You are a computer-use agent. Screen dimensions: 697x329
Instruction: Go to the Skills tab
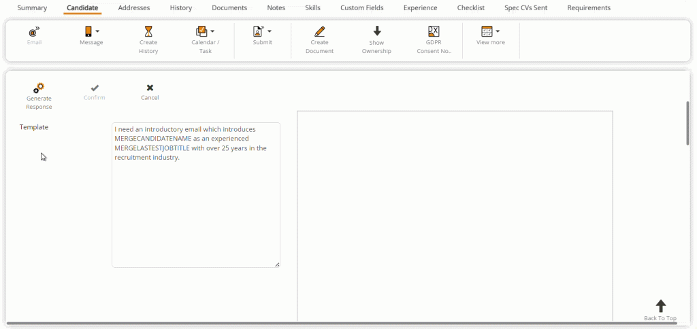[x=313, y=8]
